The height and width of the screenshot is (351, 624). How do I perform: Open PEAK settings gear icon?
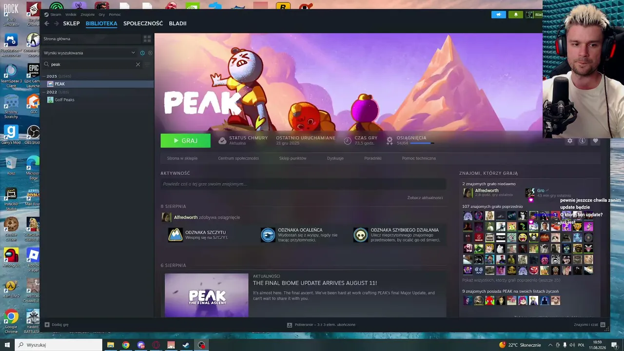(570, 140)
